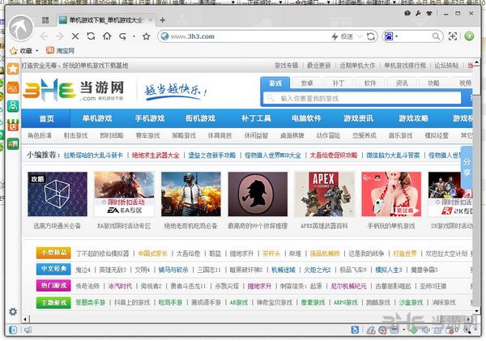Open the search engine selector dropdown

coord(396,36)
